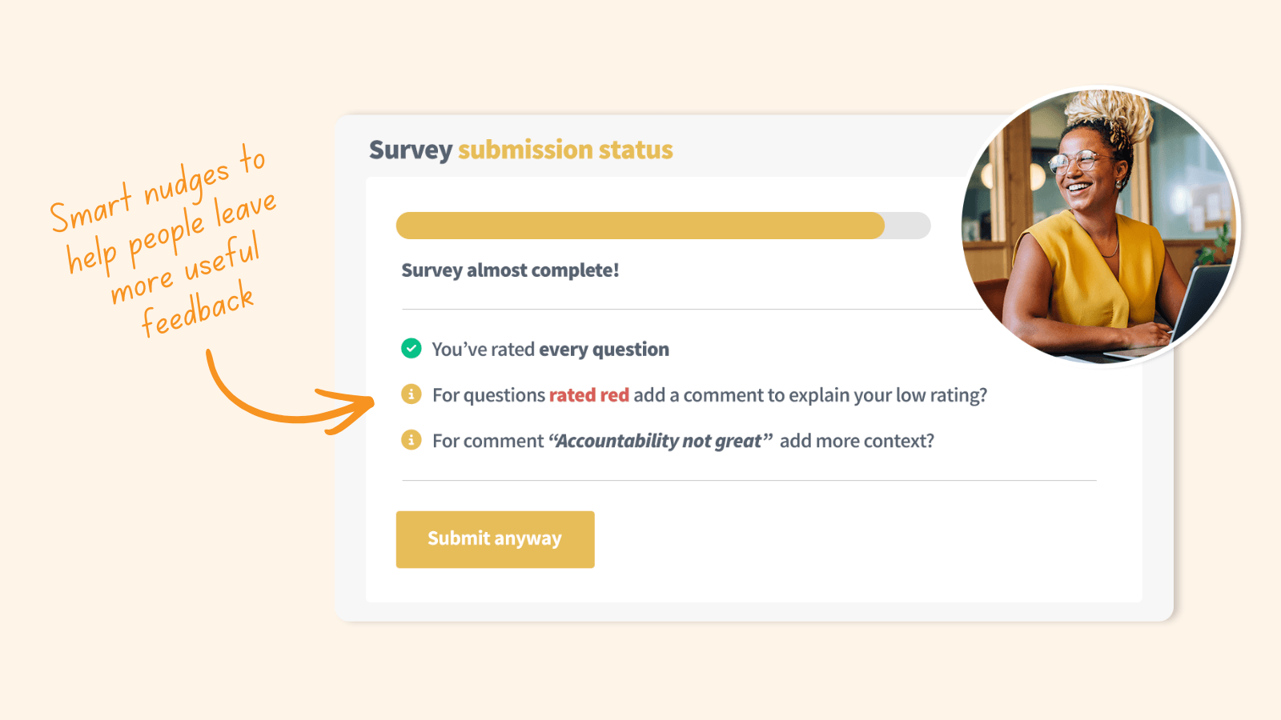1281x720 pixels.
Task: Click the handwritten word 'feedback'
Action: coord(198,310)
